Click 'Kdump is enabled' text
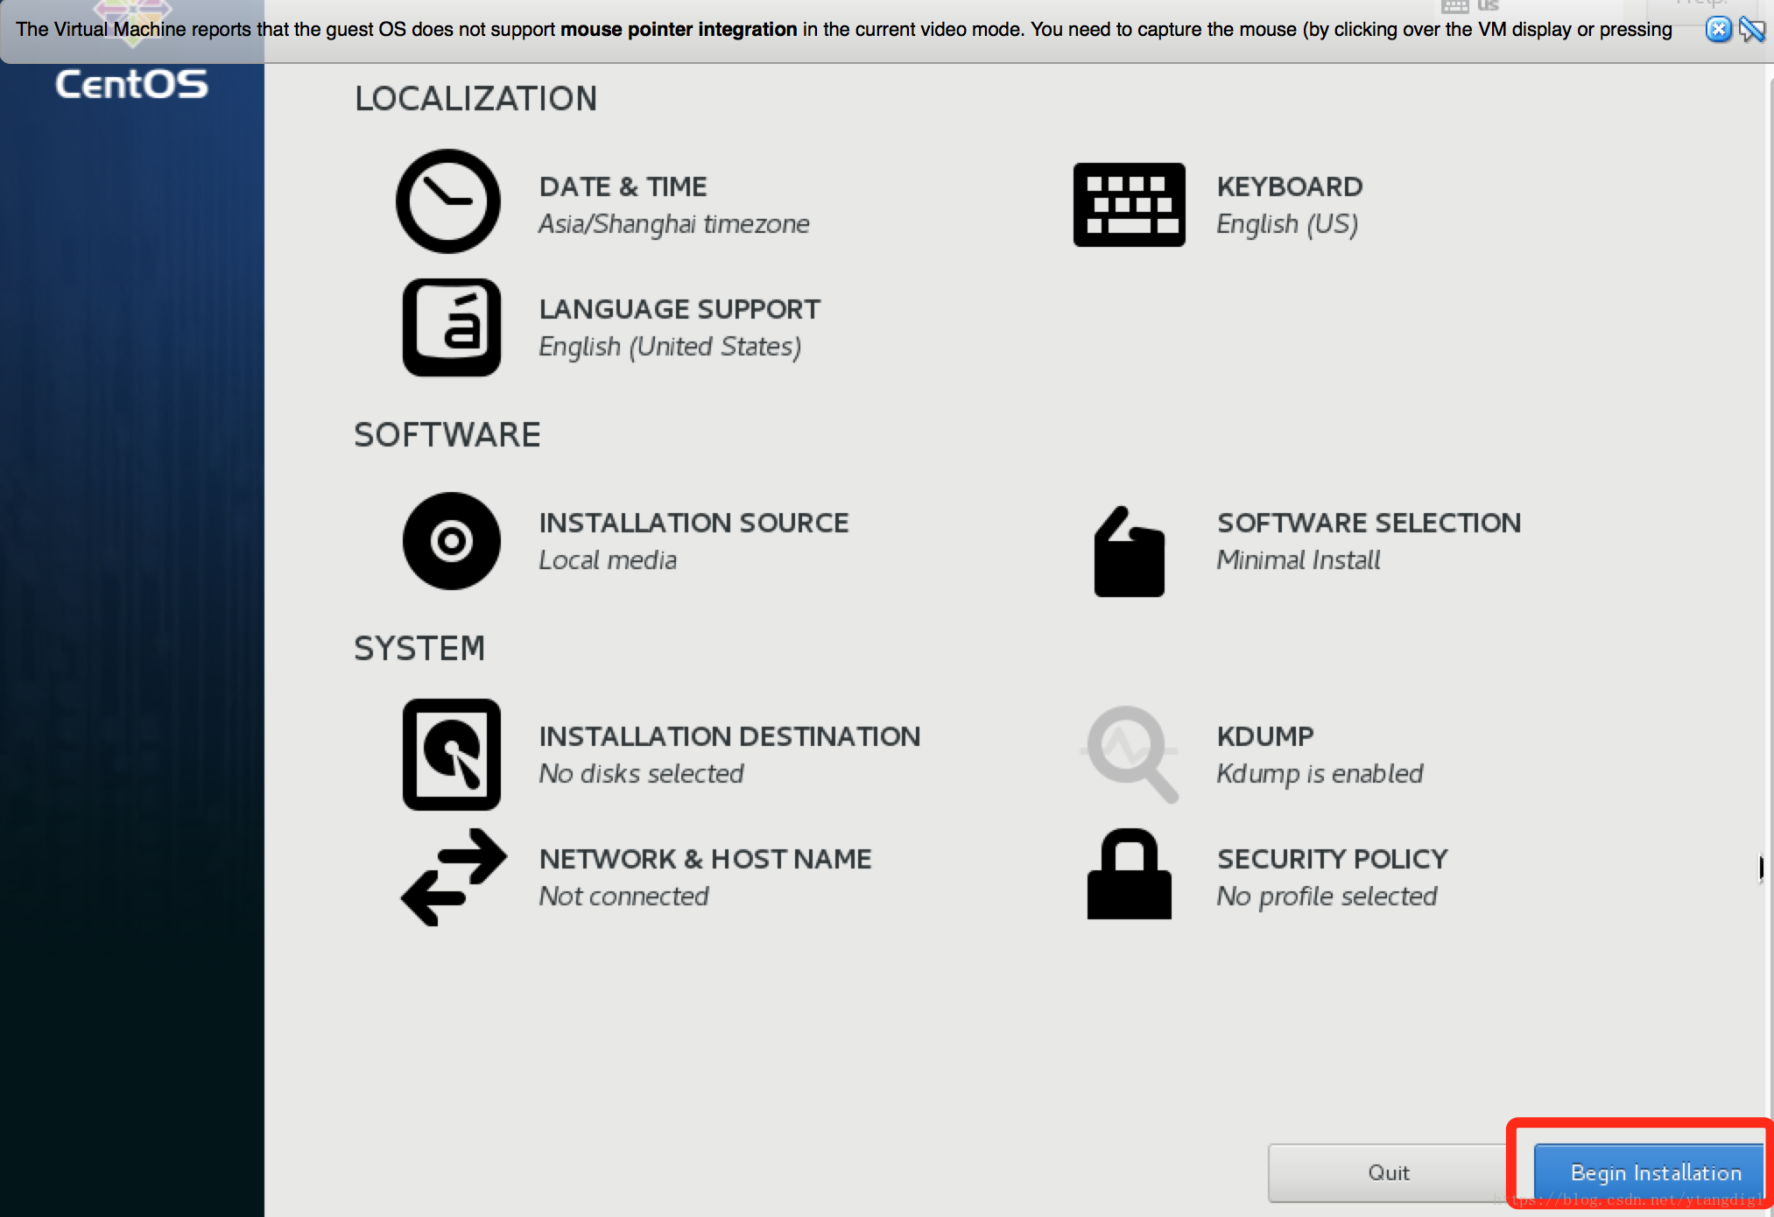 tap(1320, 774)
